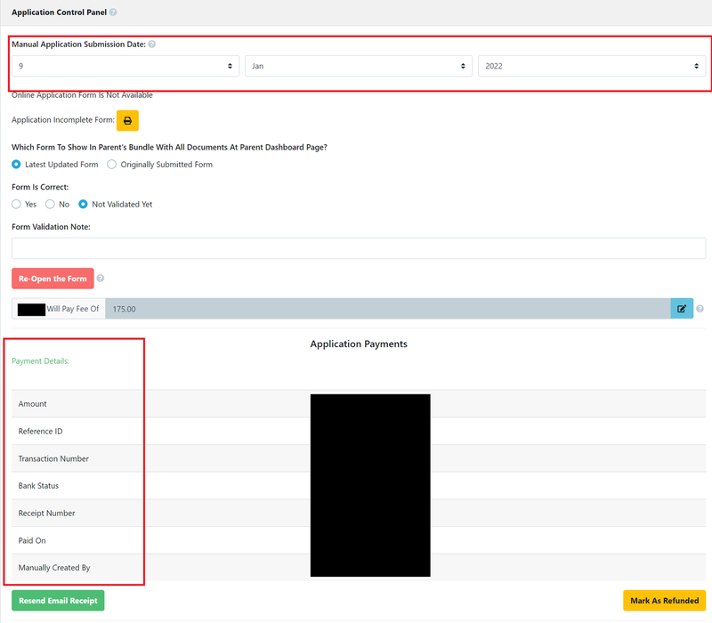
Task: Select the Latest Updated Form option
Action: click(15, 165)
